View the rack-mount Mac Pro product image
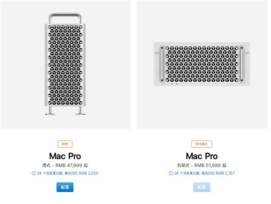The height and width of the screenshot is (204, 271). 202,64
